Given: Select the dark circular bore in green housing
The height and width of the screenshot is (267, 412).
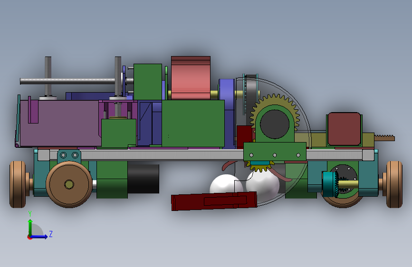Looking at the screenshot, I should [275, 124].
